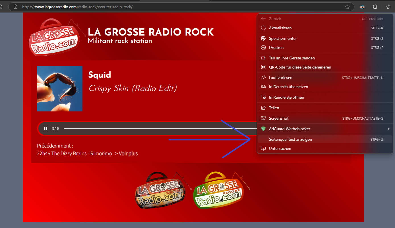Click the 'Squid' artist name
Viewport: 395px width, 228px height.
pyautogui.click(x=100, y=75)
